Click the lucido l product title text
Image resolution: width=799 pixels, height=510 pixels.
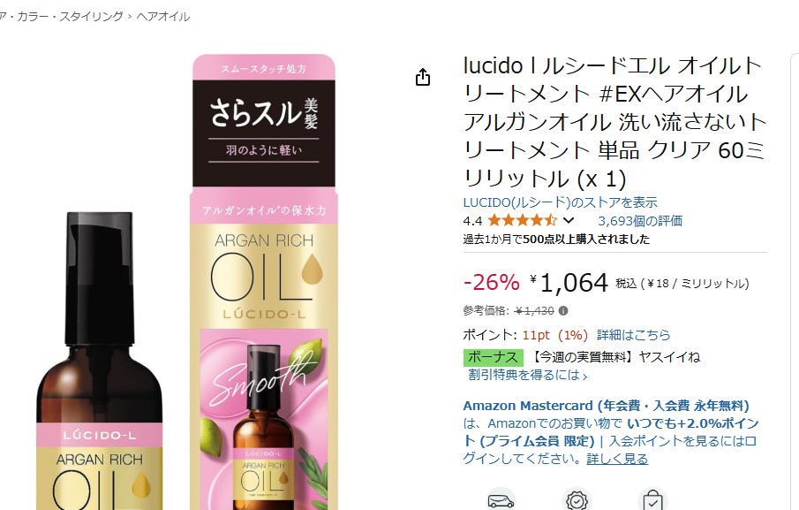coord(614,122)
